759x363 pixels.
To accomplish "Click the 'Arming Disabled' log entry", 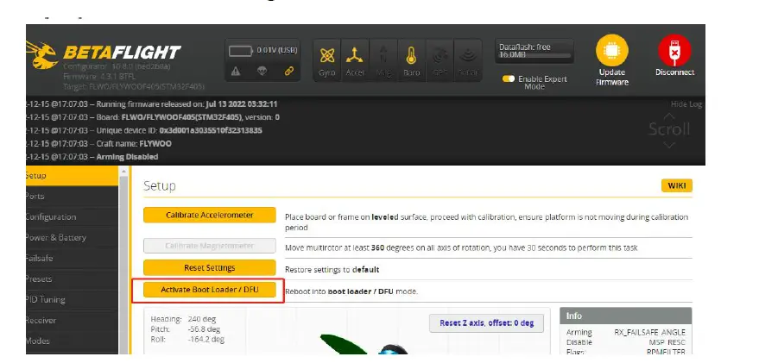I will 92,157.
